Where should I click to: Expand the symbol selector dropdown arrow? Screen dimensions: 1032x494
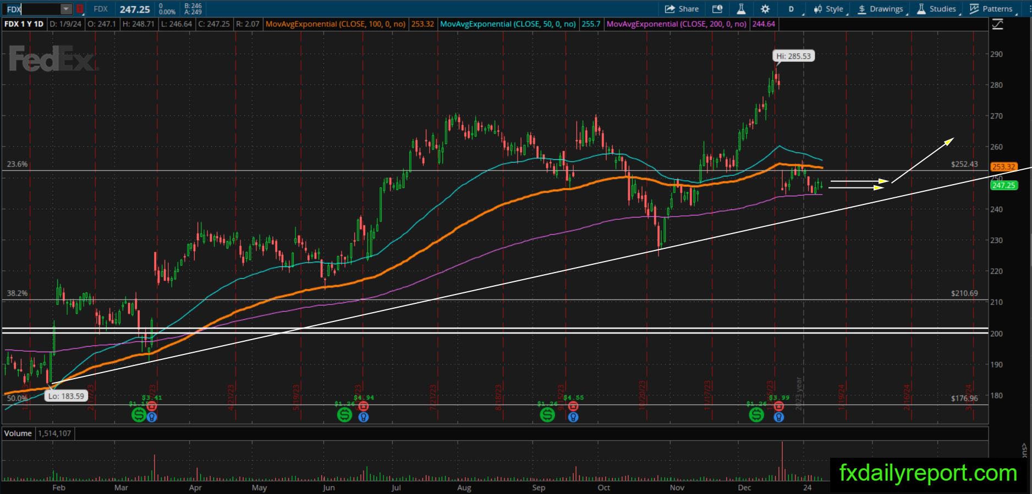(x=66, y=9)
